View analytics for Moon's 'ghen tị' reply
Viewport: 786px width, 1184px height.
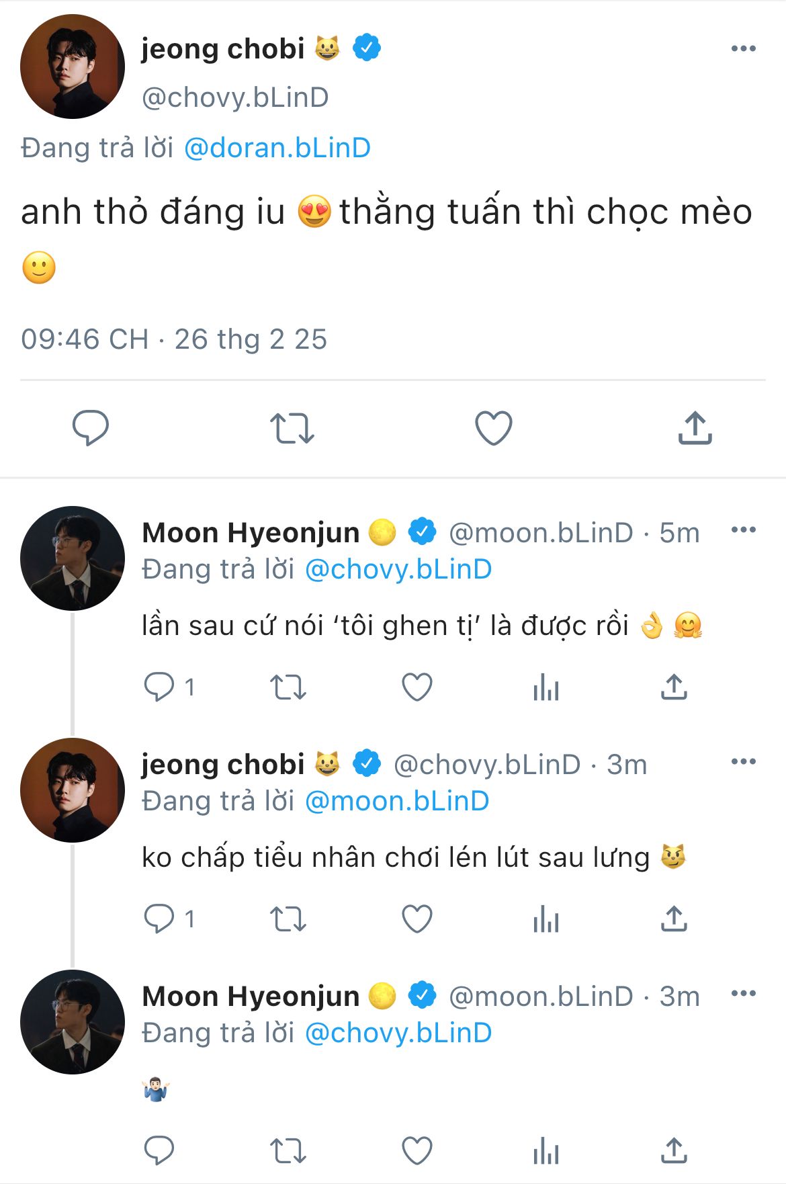[545, 687]
